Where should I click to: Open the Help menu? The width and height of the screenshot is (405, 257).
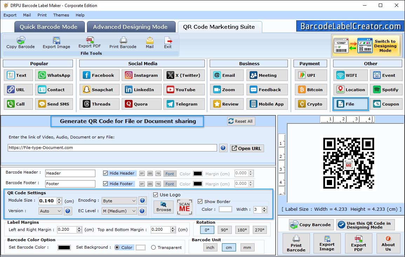(x=80, y=15)
